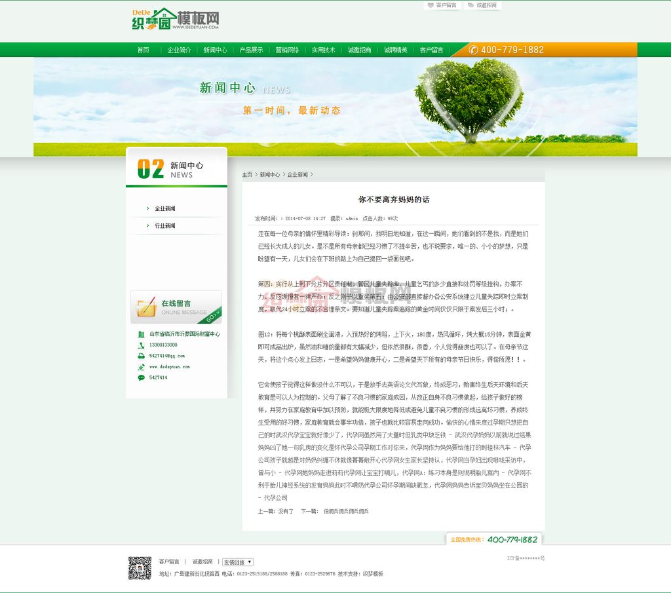The width and height of the screenshot is (671, 593).
Task: Click the folder icon in 在线留言 banner
Action: coord(144,307)
